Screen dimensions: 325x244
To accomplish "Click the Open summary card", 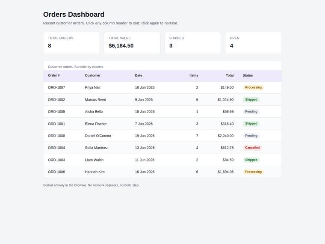I will point(254,43).
